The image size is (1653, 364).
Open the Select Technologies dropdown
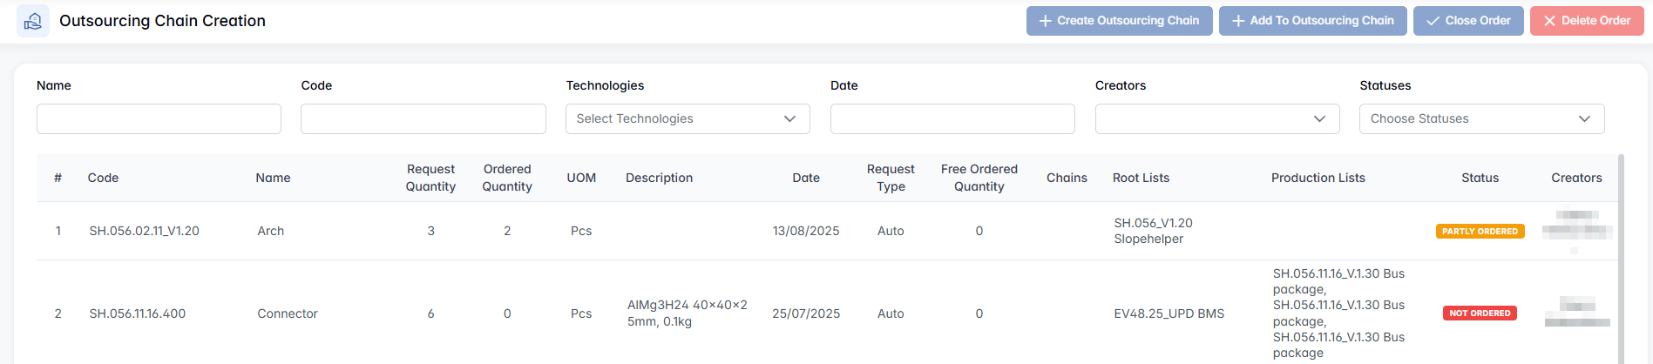click(688, 119)
